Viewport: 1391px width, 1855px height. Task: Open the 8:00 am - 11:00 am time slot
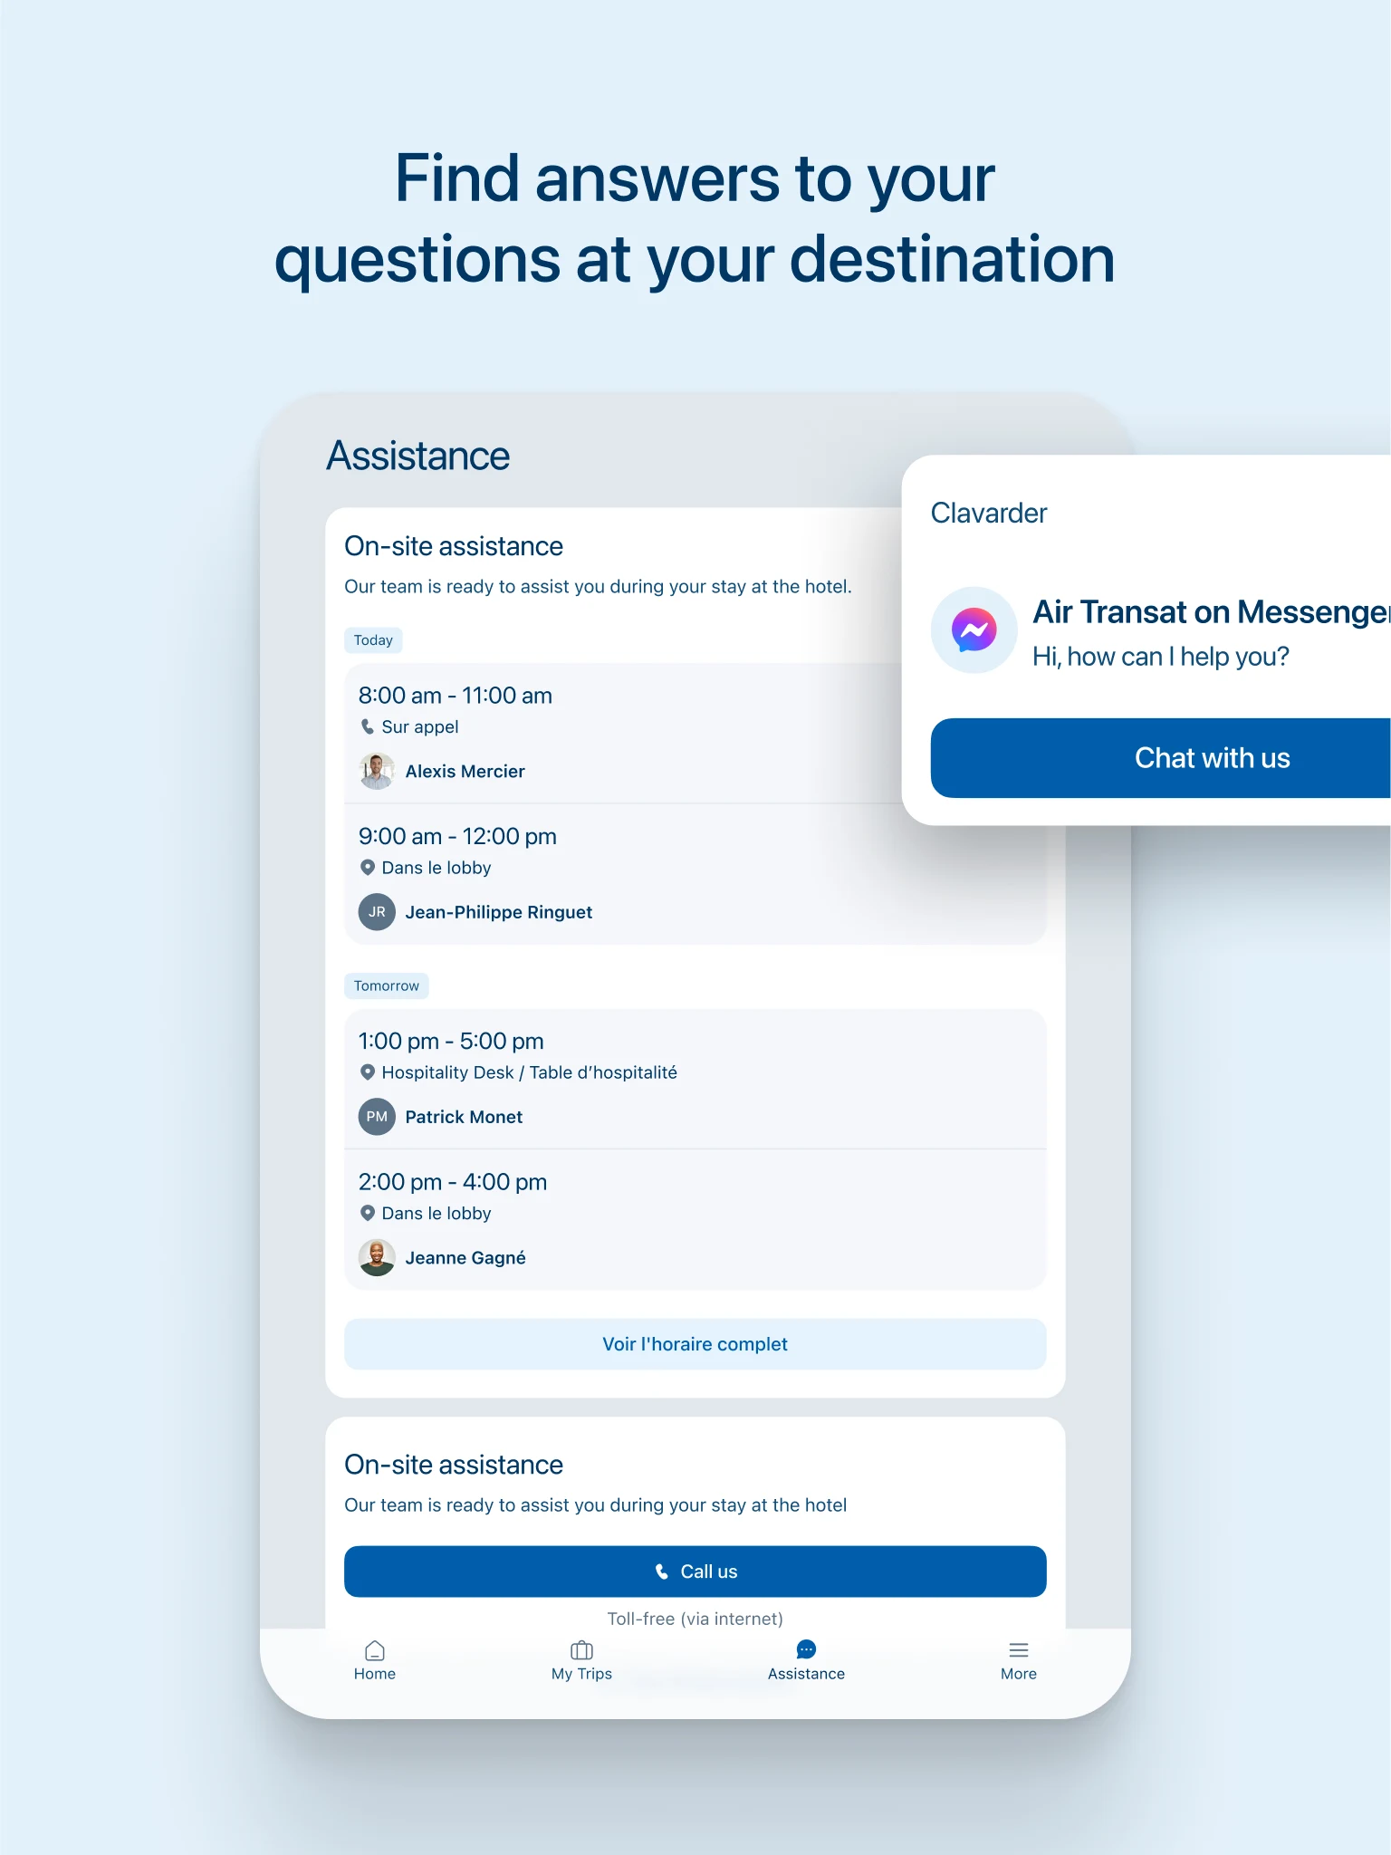[x=455, y=696]
